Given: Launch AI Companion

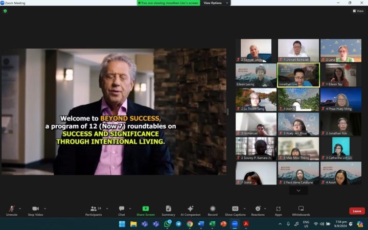Looking at the screenshot, I should (190, 209).
